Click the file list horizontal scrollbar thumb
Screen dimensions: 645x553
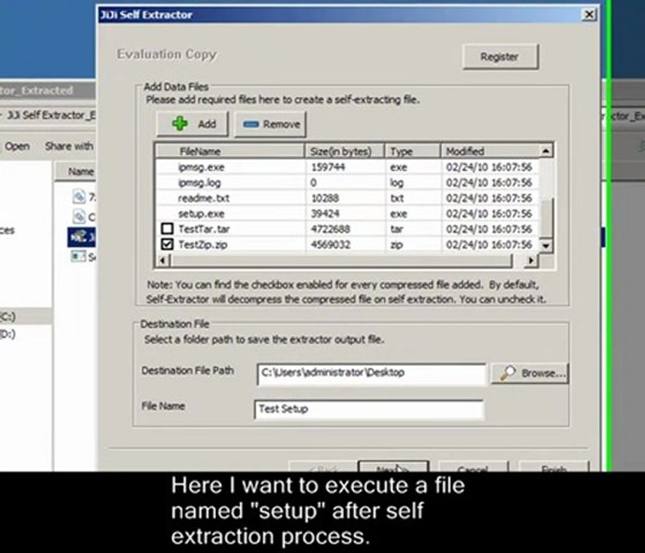click(342, 260)
